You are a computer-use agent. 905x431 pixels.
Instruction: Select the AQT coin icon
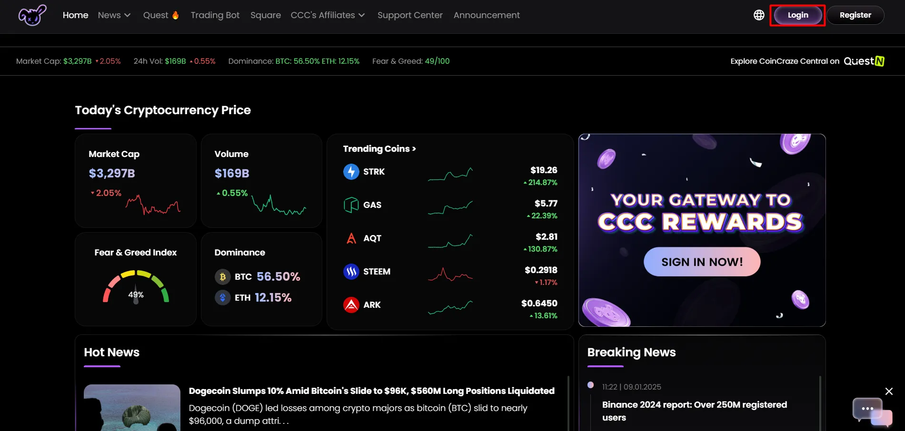(x=351, y=238)
